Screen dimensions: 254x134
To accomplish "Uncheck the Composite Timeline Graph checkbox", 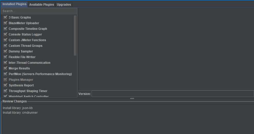I will click(x=5, y=29).
